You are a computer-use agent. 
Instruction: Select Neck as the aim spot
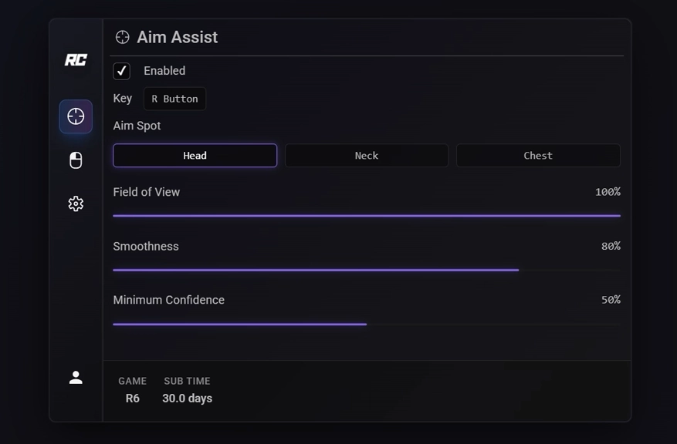coord(366,156)
